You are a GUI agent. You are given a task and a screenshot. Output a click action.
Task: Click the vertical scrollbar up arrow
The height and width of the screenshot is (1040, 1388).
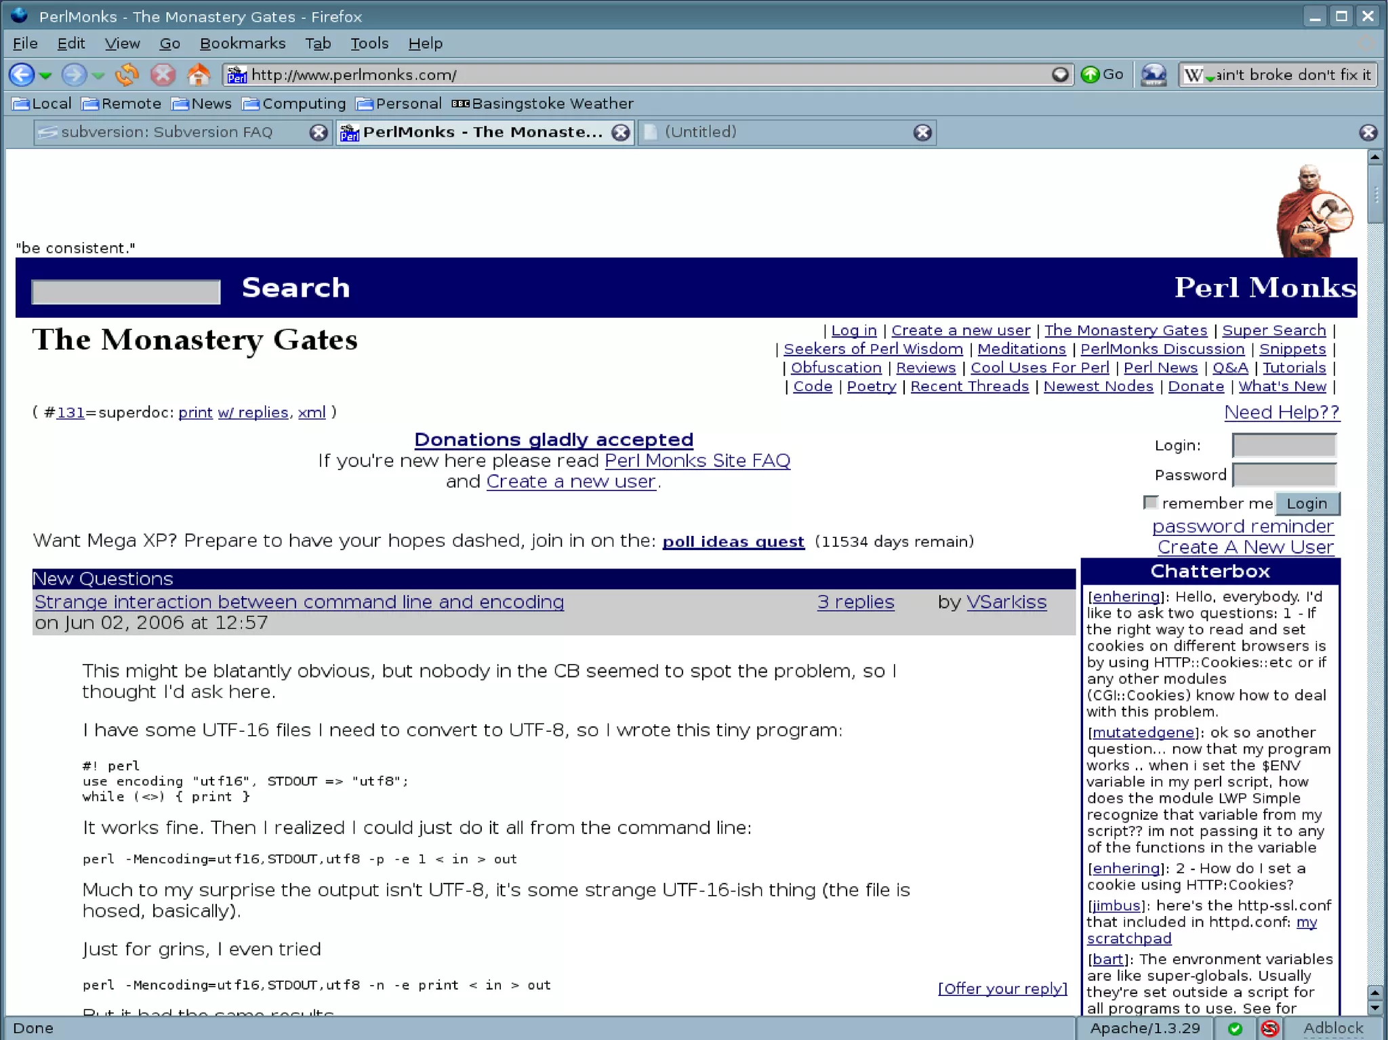1375,157
